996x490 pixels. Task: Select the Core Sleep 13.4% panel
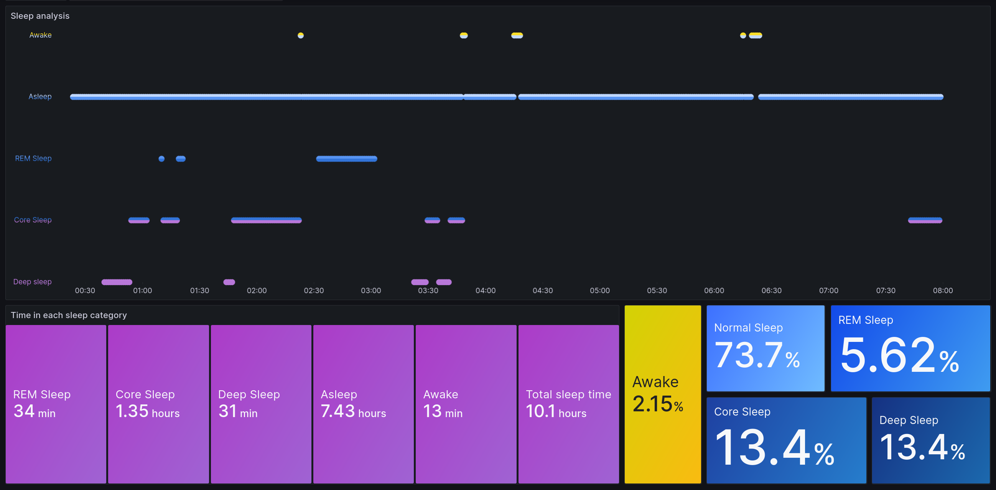click(x=786, y=440)
